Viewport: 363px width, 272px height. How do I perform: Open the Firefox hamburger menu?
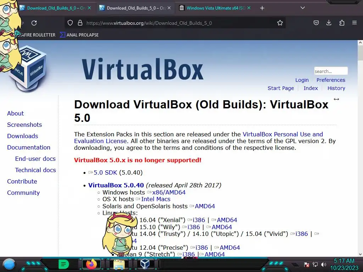click(x=354, y=23)
